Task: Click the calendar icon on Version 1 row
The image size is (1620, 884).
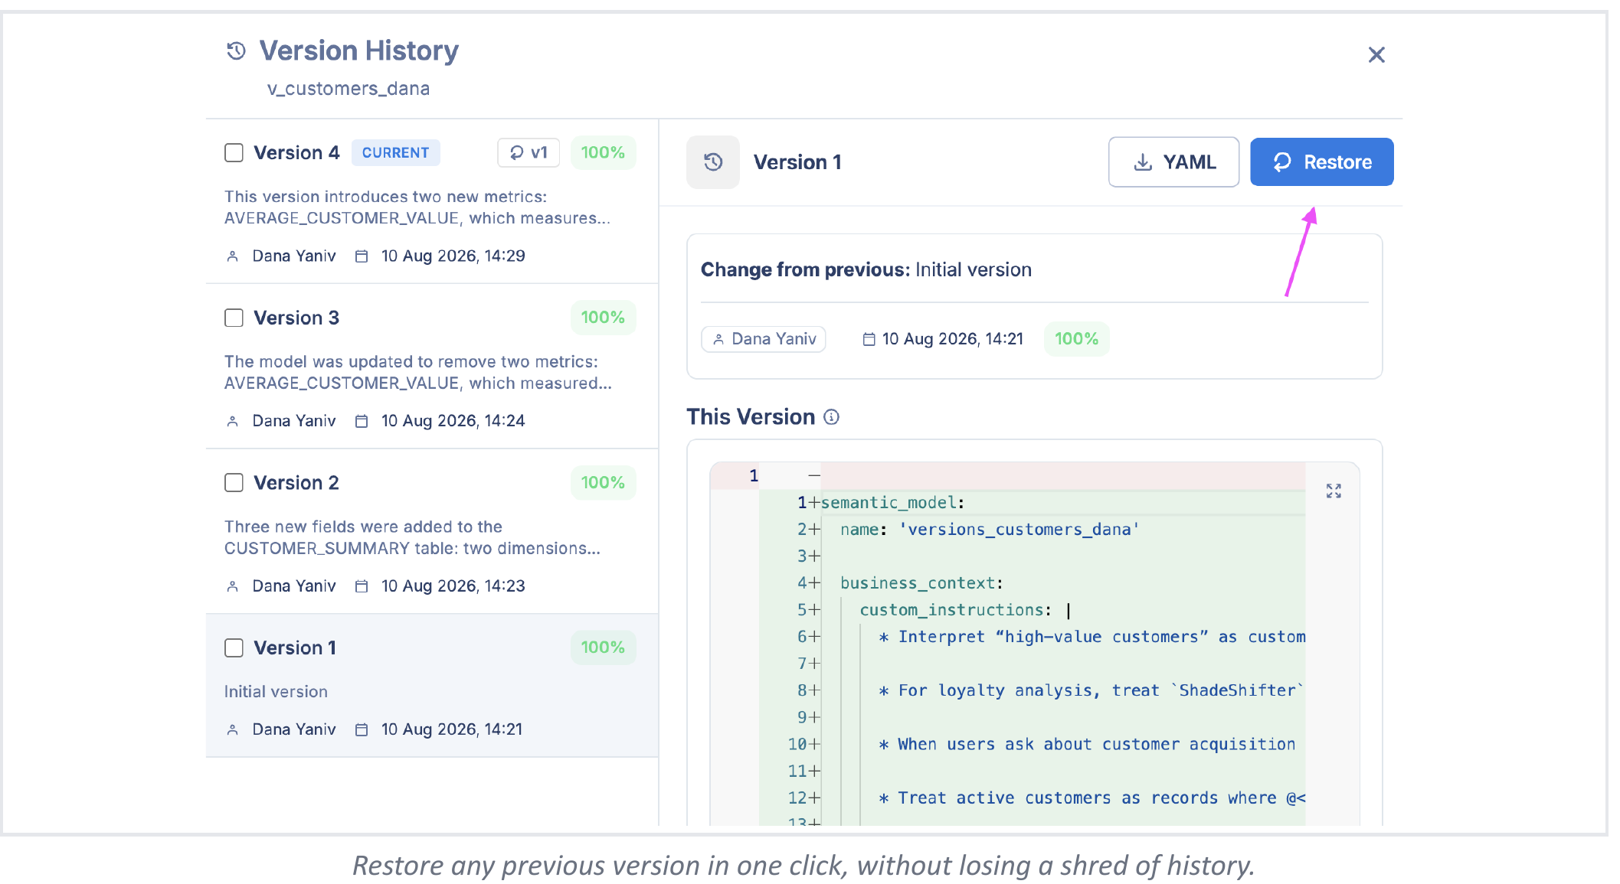Action: pyautogui.click(x=362, y=729)
